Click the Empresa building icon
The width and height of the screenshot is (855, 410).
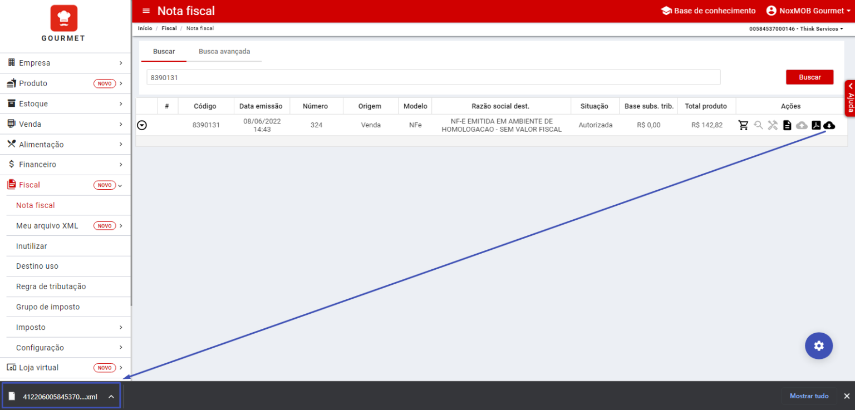pos(11,63)
